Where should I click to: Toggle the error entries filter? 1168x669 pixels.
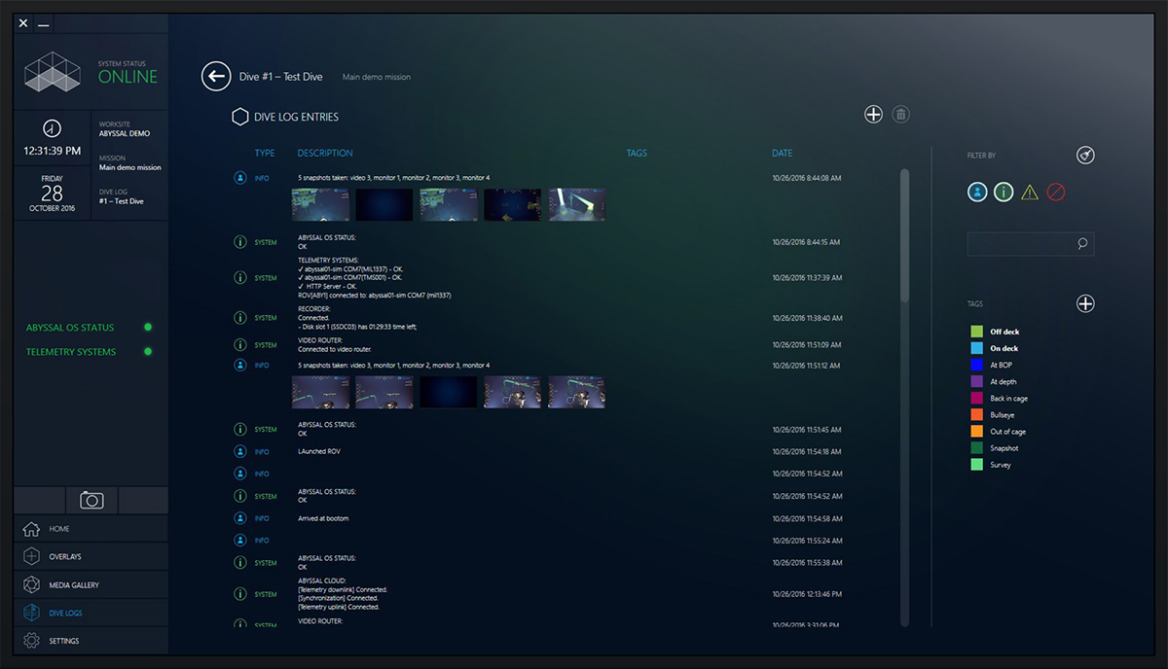tap(1056, 192)
